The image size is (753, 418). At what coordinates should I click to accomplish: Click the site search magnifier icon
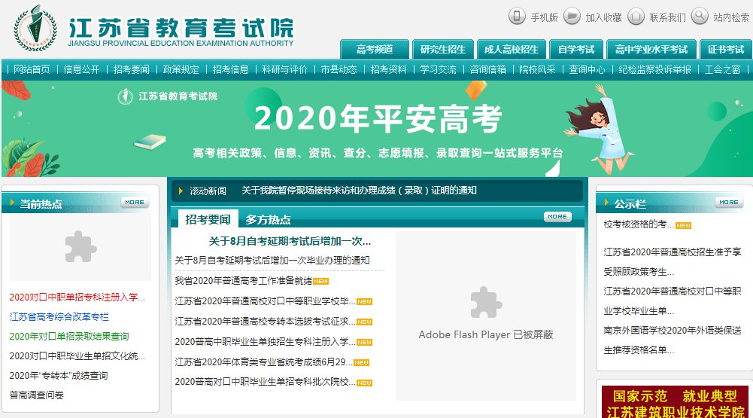[x=700, y=17]
